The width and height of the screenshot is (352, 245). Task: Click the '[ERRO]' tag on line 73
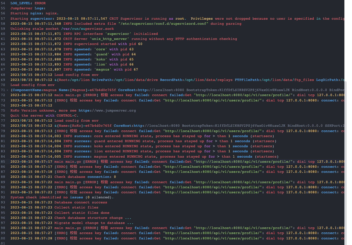(x=61, y=100)
